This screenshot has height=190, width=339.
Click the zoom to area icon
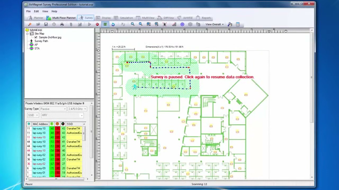click(149, 24)
